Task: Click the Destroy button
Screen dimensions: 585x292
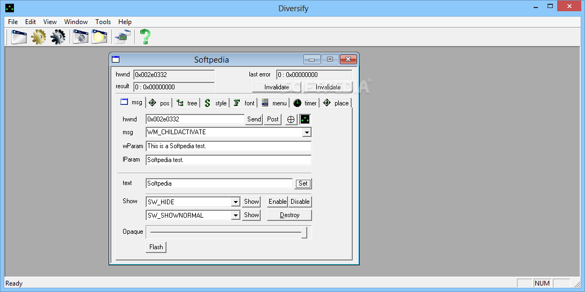Action: click(x=290, y=215)
